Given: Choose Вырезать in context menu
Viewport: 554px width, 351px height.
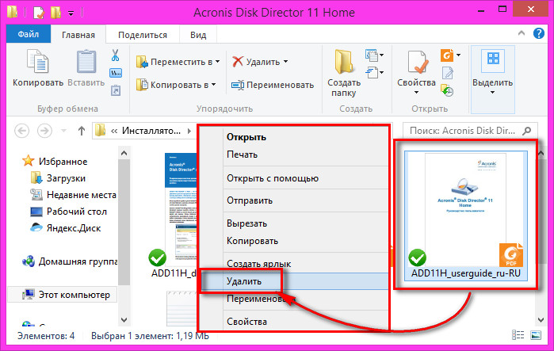Looking at the screenshot, I should (246, 223).
